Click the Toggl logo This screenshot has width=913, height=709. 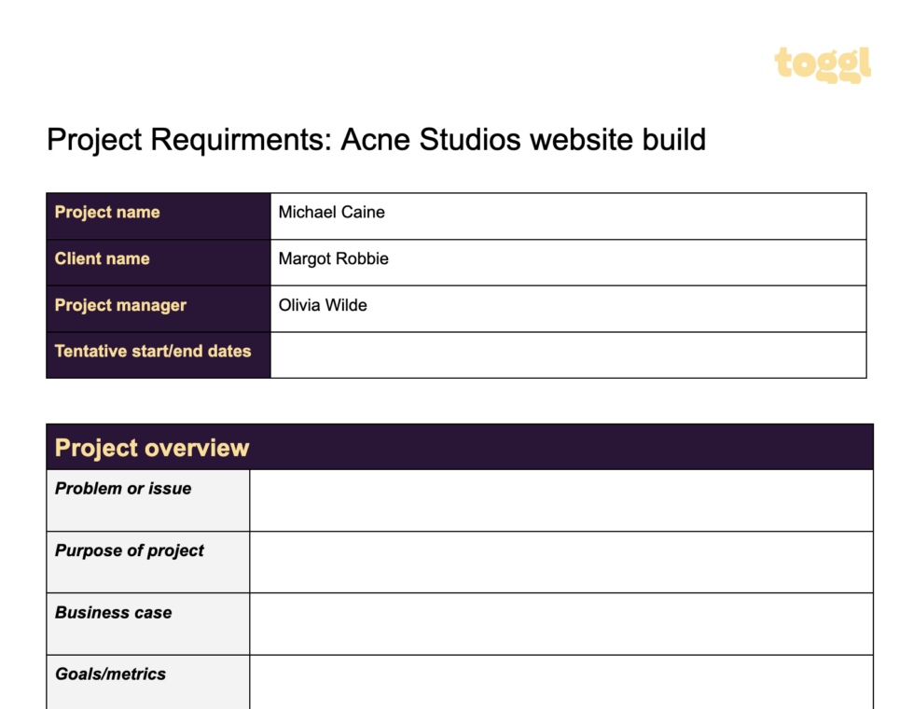[822, 63]
